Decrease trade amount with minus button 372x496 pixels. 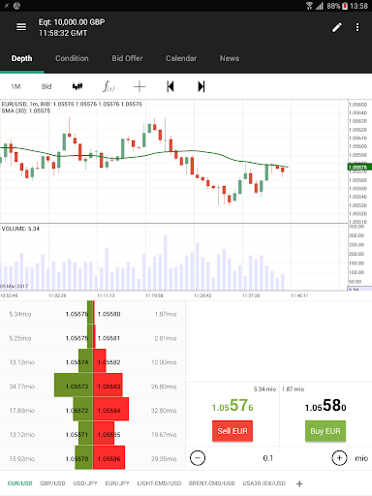pyautogui.click(x=198, y=458)
